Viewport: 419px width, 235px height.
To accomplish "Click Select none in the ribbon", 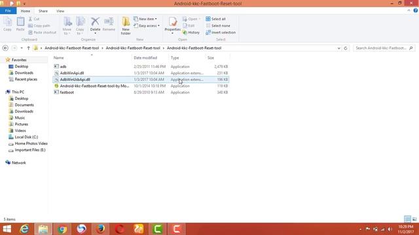I will pos(218,26).
